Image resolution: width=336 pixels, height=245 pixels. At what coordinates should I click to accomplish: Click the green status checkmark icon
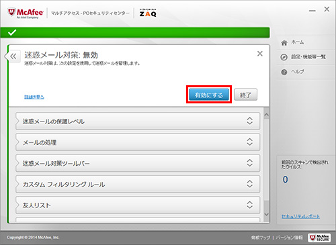click(x=12, y=33)
